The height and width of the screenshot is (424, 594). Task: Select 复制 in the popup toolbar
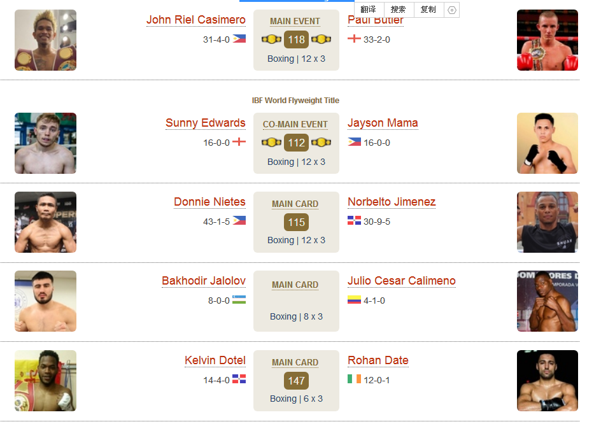point(428,10)
